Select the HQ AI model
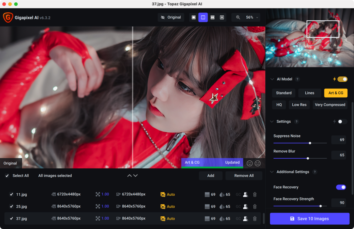 [x=279, y=105]
